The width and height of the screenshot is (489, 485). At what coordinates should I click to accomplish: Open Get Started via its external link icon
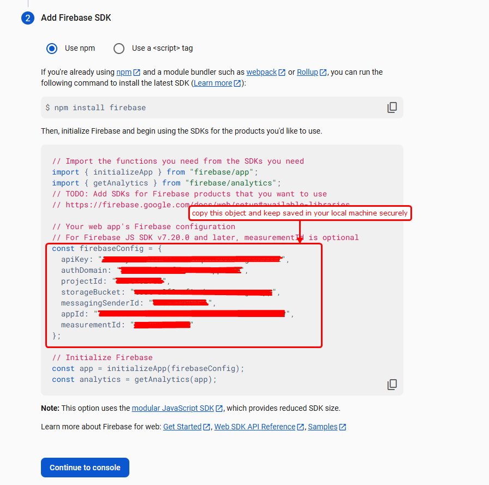pos(205,427)
